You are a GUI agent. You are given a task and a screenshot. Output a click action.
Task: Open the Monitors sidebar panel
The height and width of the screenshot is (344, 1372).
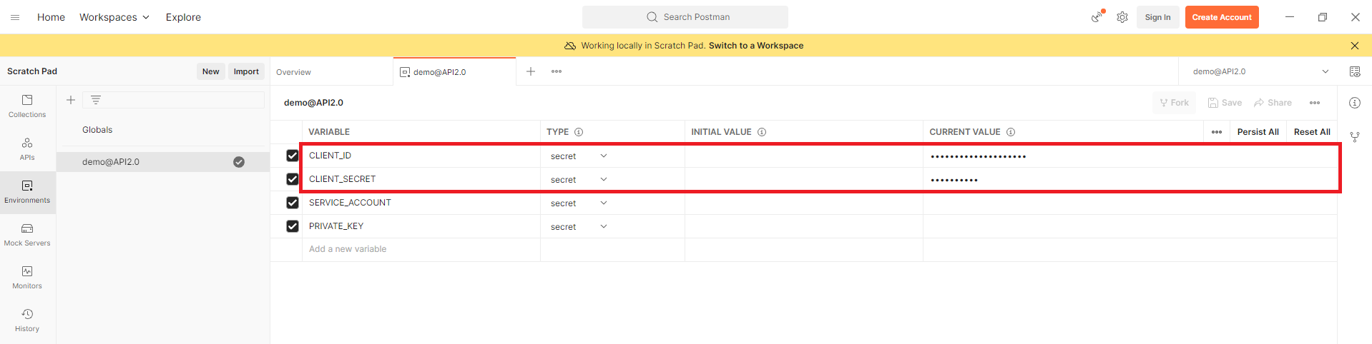[27, 278]
